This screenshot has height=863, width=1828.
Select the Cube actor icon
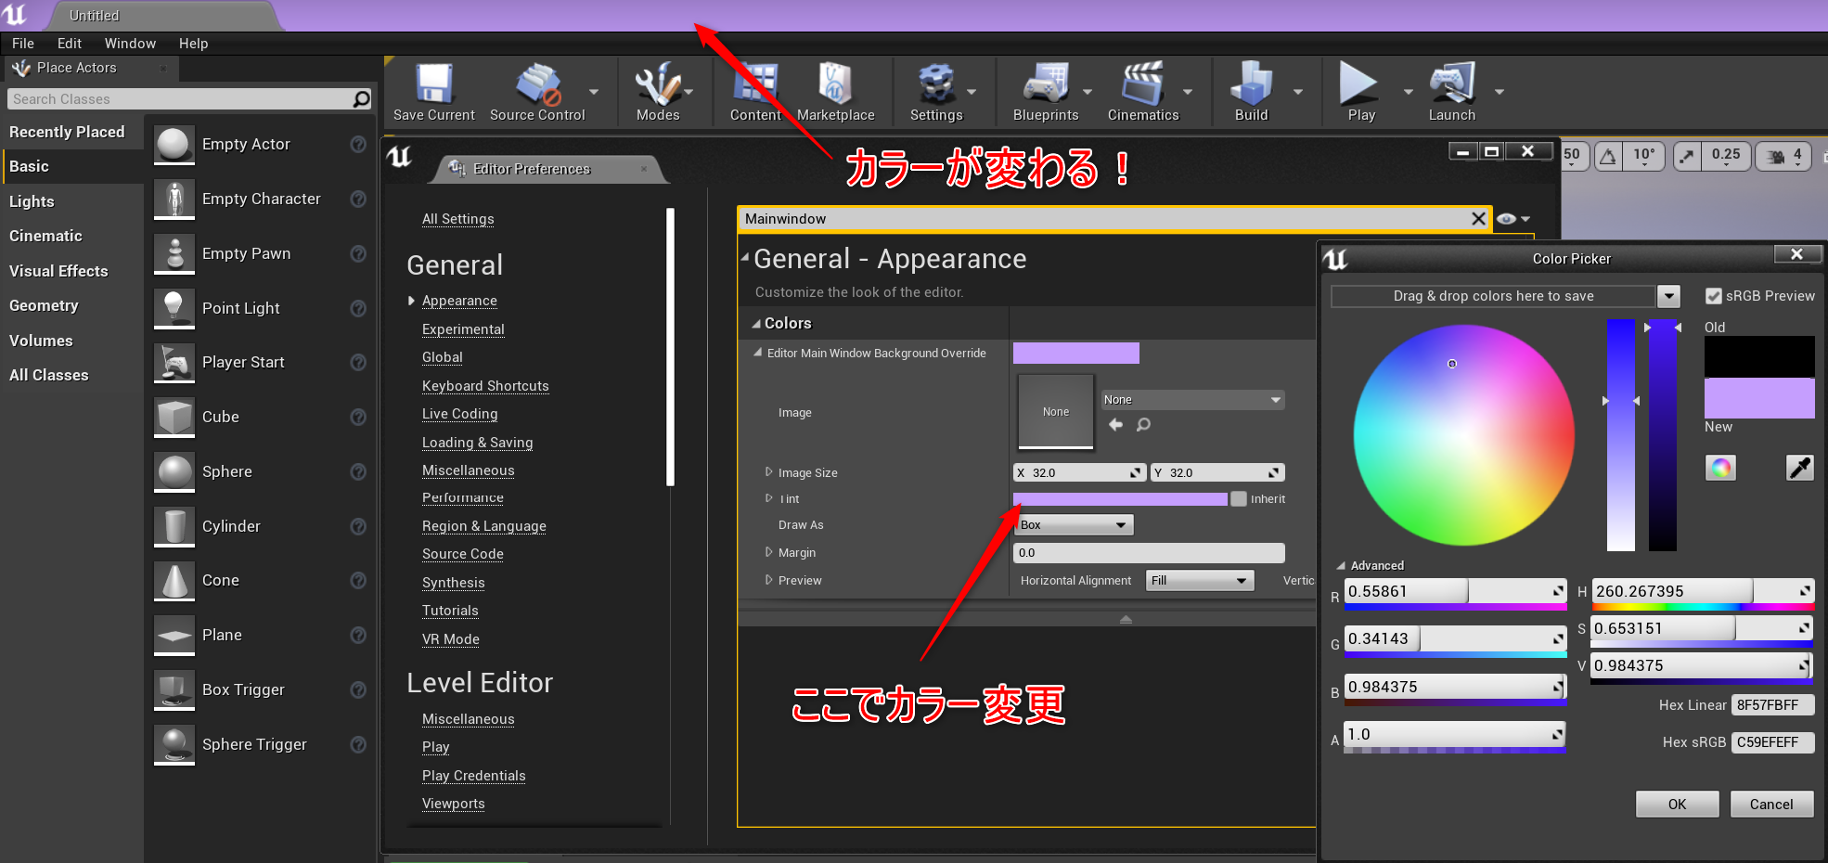(174, 418)
